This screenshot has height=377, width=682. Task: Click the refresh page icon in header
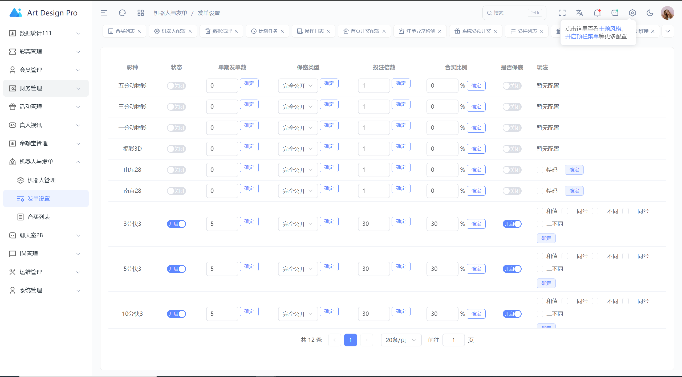pyautogui.click(x=122, y=13)
